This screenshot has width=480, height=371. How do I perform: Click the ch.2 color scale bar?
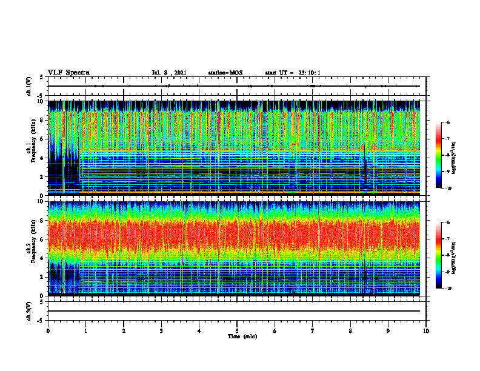(x=438, y=255)
